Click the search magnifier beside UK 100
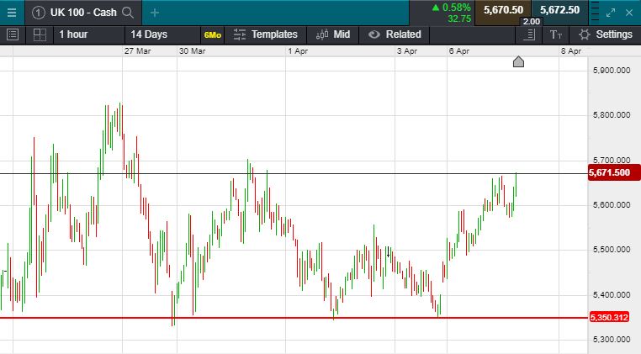641x354 pixels. pos(128,12)
